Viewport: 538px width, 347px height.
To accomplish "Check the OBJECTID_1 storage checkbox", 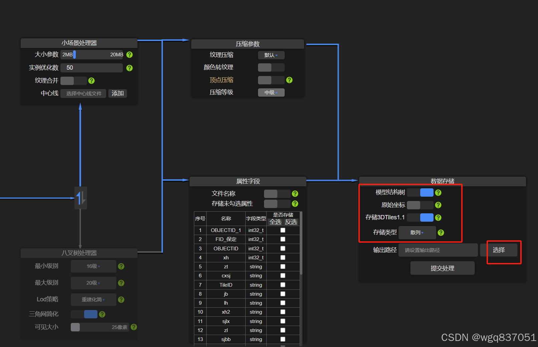I will pyautogui.click(x=283, y=230).
